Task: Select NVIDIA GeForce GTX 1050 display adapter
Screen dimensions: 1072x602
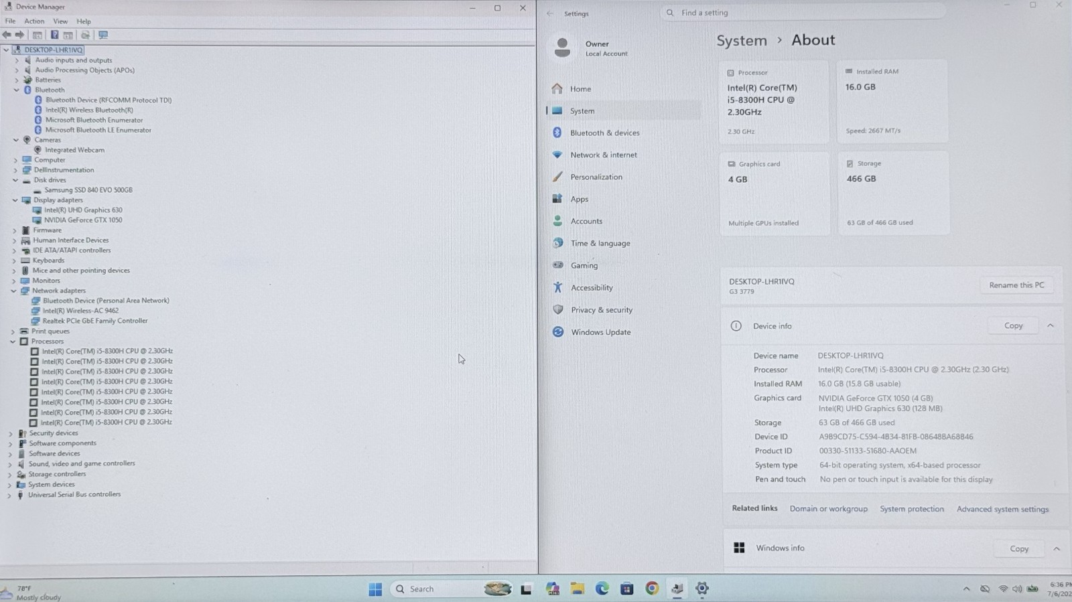Action: (83, 220)
